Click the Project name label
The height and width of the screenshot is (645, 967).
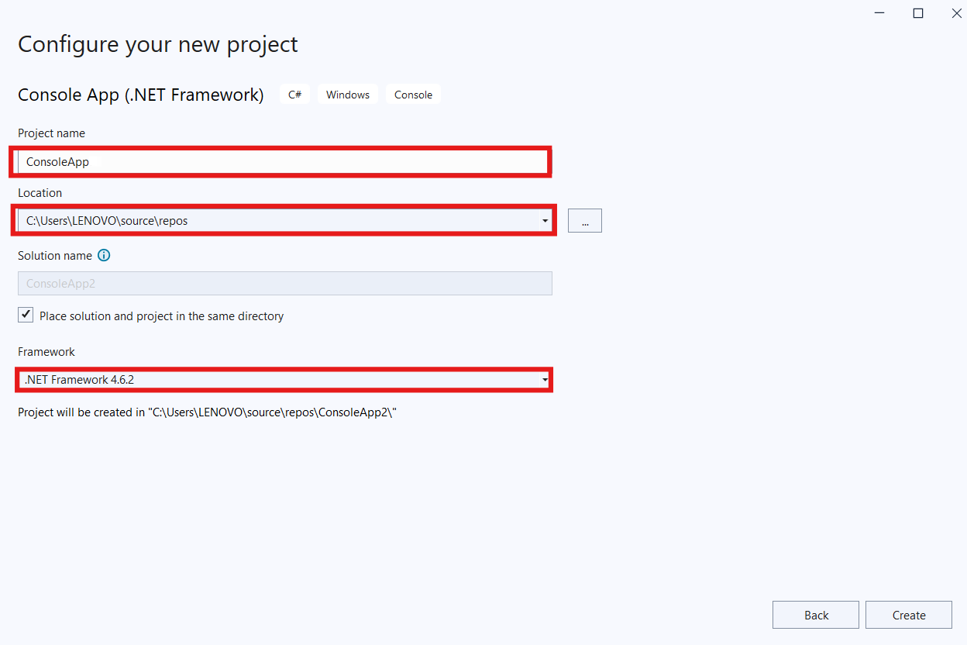pyautogui.click(x=51, y=133)
